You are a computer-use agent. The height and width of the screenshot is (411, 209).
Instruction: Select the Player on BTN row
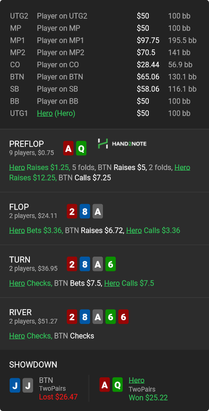(105, 77)
